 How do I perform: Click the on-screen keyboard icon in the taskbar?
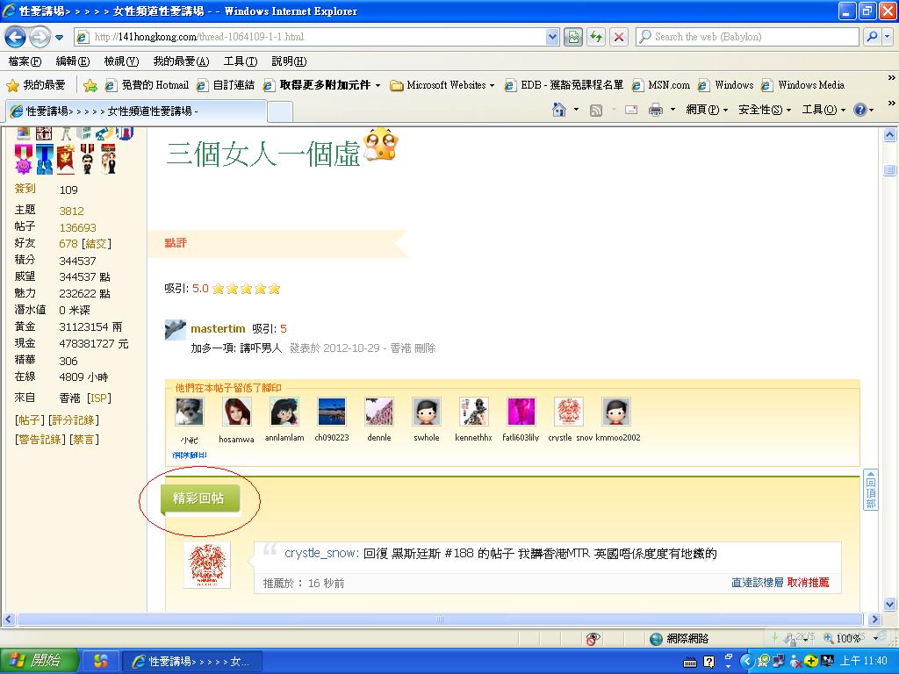[690, 662]
